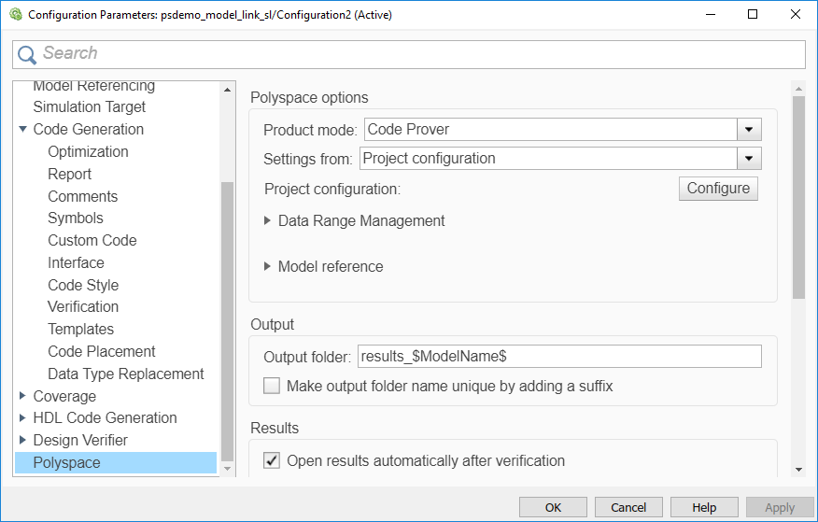Enable unique output folder name suffix
This screenshot has width=818, height=522.
[x=272, y=386]
